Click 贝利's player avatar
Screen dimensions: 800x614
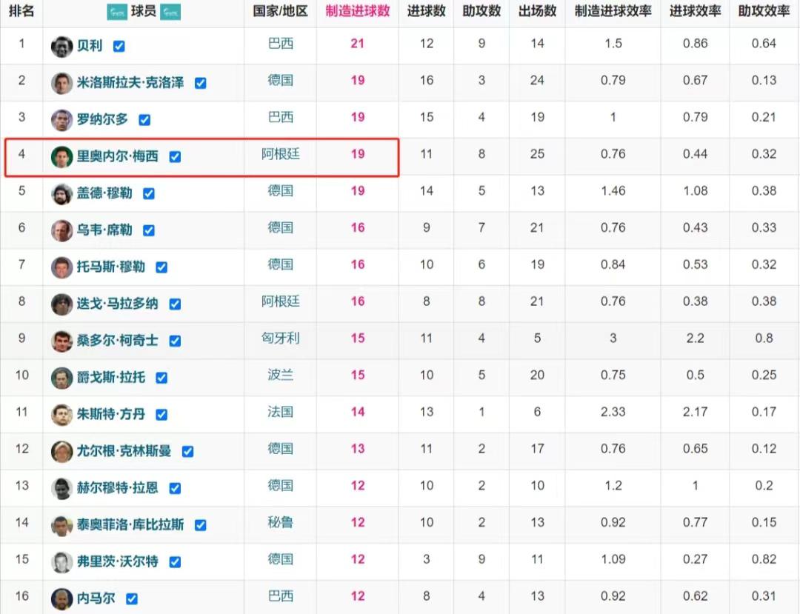tap(61, 47)
